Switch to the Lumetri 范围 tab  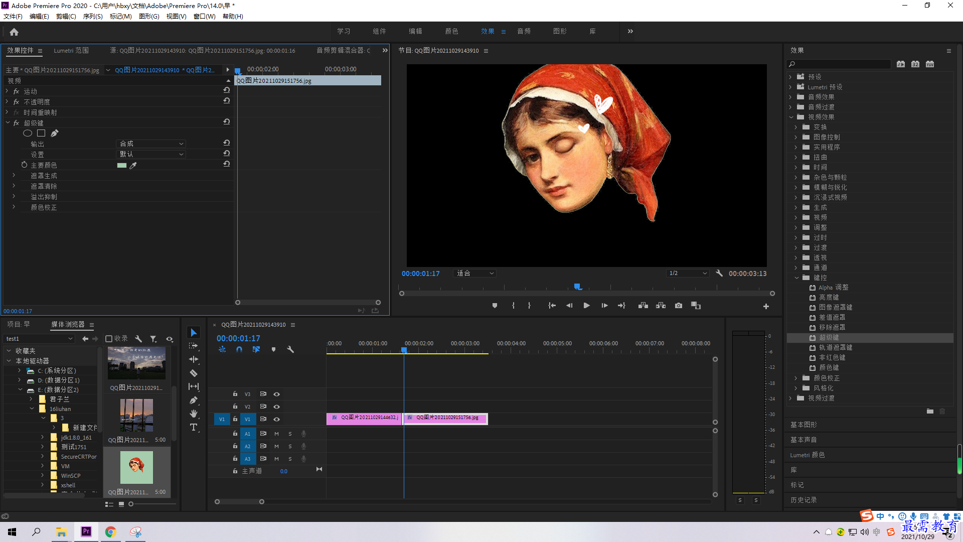pos(71,51)
